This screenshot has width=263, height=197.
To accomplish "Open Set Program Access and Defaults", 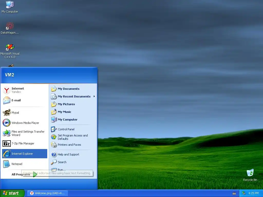I will [x=73, y=137].
